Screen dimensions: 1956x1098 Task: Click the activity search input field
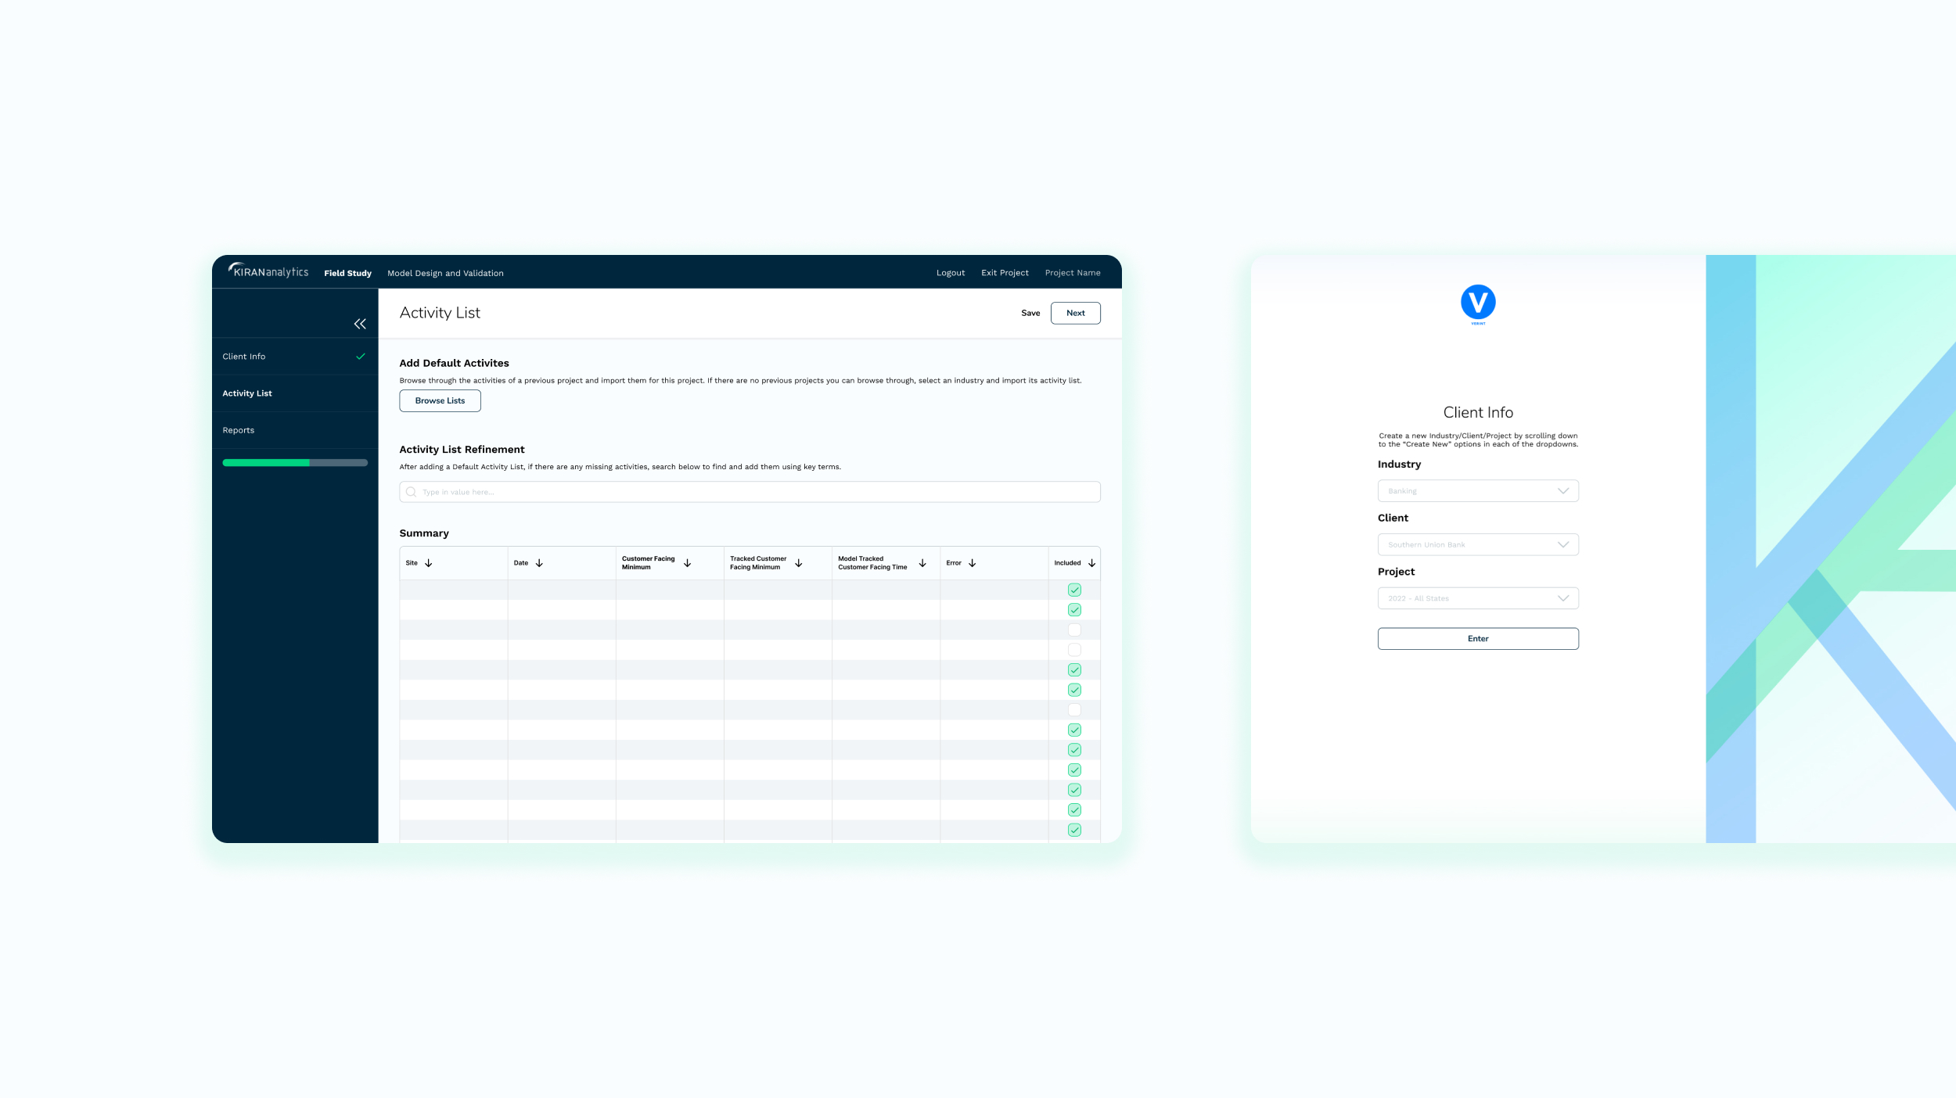pyautogui.click(x=750, y=492)
